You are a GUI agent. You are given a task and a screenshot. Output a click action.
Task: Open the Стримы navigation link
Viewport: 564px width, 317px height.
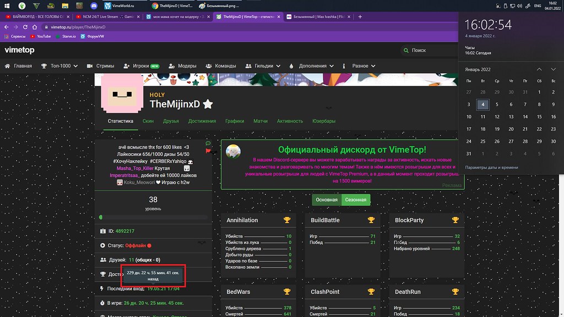101,66
